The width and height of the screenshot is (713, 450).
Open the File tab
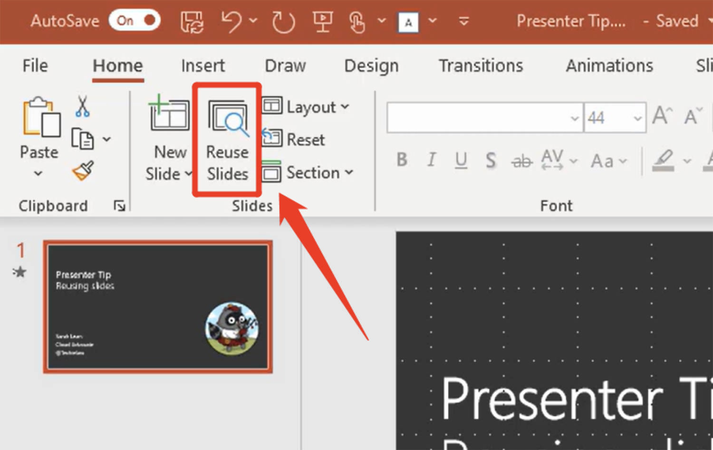pos(35,66)
